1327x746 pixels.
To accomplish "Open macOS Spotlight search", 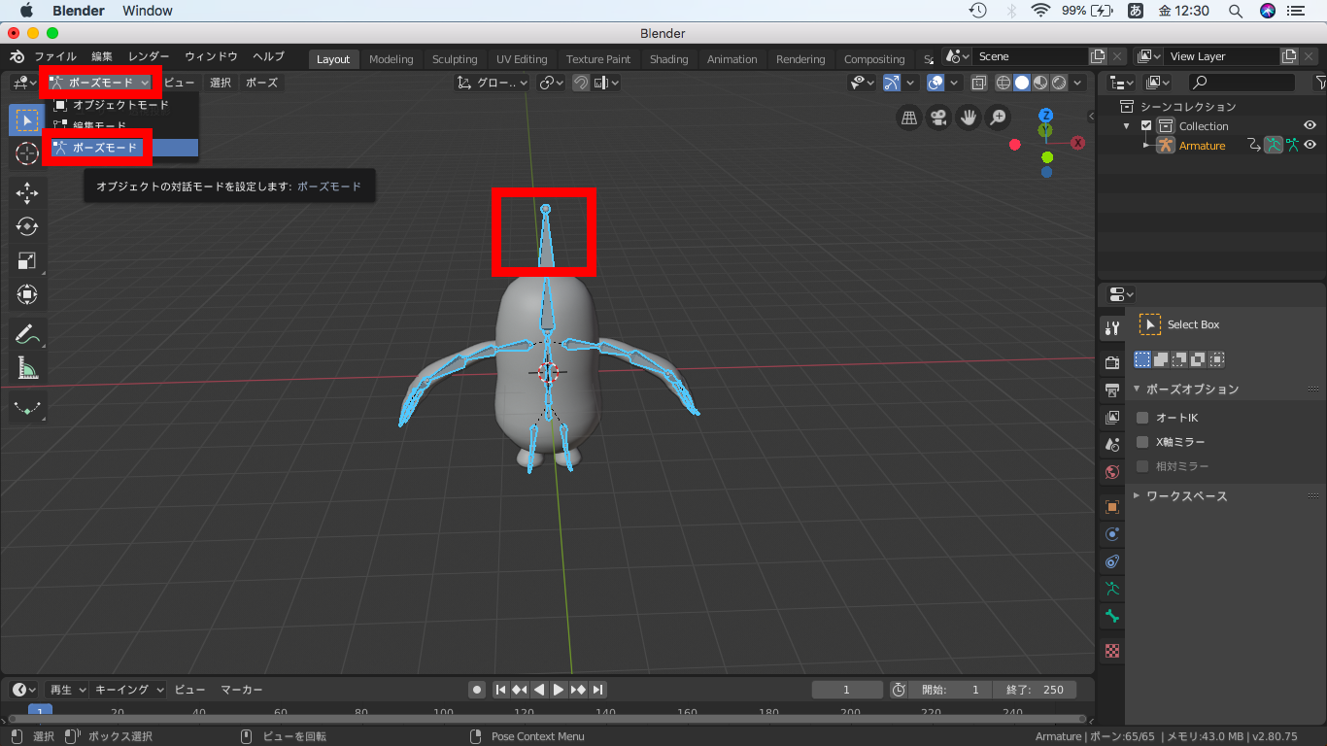I will pos(1236,11).
